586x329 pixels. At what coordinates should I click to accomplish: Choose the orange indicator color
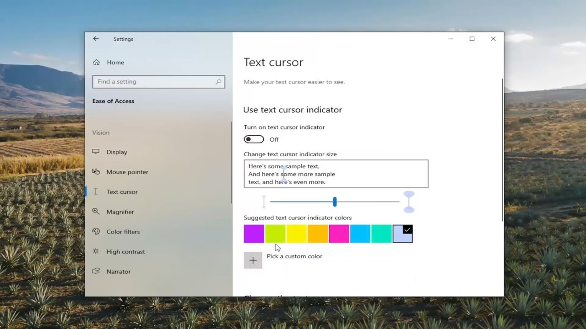(318, 233)
